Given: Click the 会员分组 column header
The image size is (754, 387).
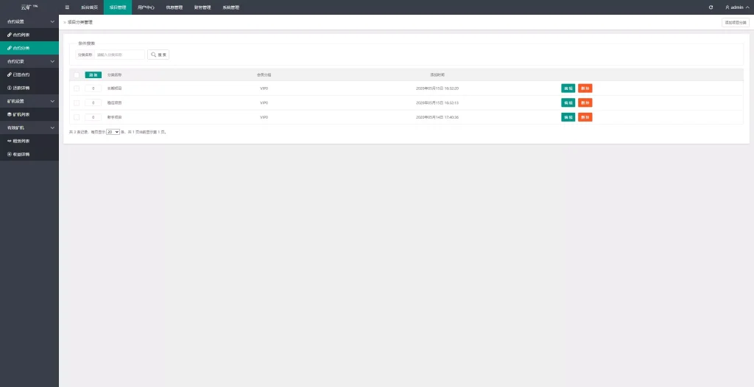Looking at the screenshot, I should point(264,75).
